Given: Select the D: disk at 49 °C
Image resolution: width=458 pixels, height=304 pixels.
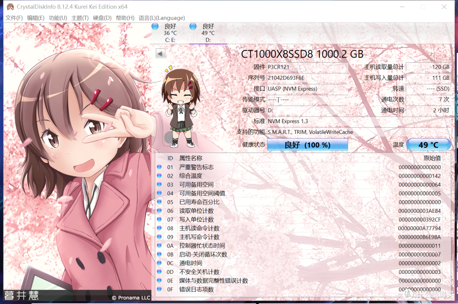Looking at the screenshot, I should click(208, 33).
